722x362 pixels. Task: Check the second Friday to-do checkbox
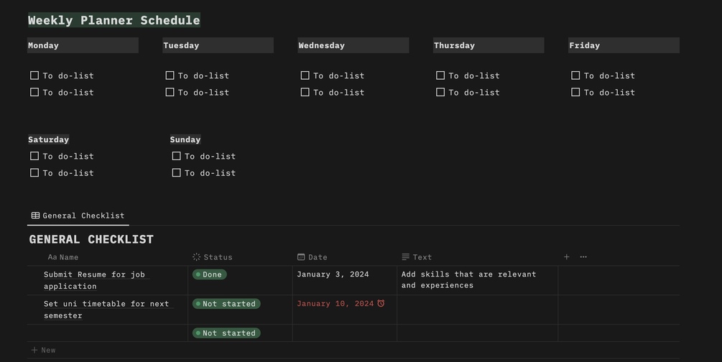575,92
